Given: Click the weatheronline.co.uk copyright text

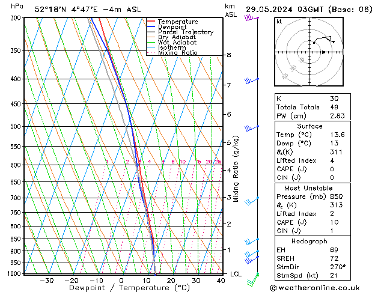Looking at the screenshot, I should 315,288.
